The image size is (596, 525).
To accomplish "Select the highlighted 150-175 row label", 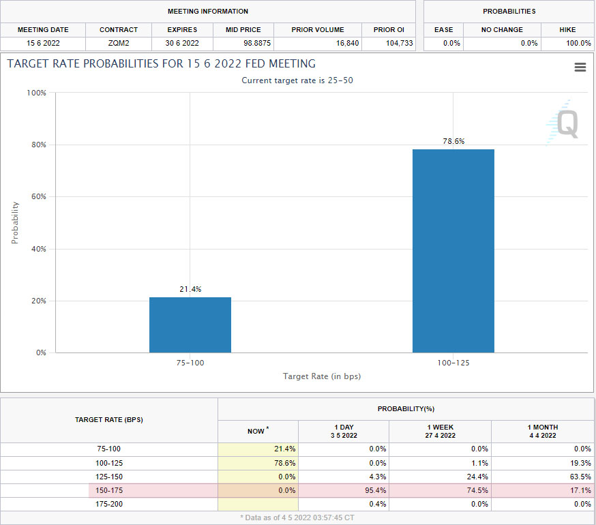I will click(x=109, y=490).
